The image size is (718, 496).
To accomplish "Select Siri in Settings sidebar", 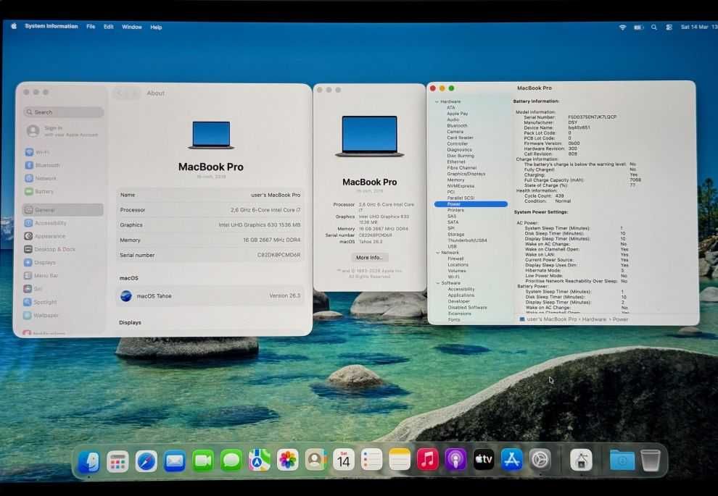I will click(62, 289).
